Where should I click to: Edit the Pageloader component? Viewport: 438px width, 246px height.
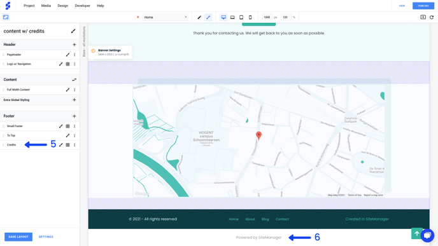click(67, 55)
